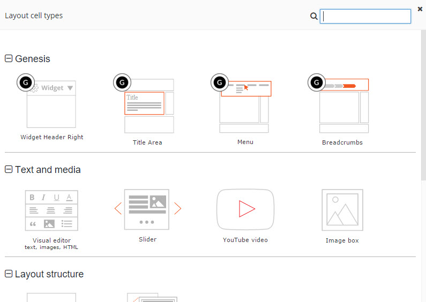
Task: Click the Genesis section heading
Action: tap(33, 59)
